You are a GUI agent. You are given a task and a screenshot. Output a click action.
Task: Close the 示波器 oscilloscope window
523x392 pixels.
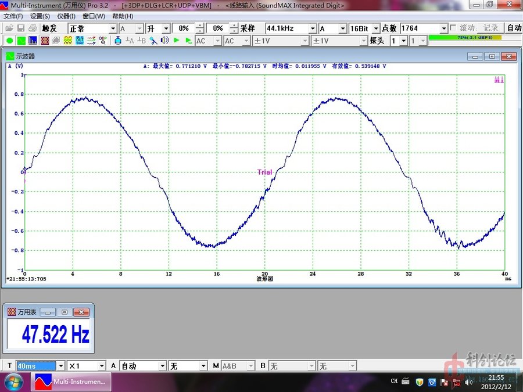(x=509, y=56)
